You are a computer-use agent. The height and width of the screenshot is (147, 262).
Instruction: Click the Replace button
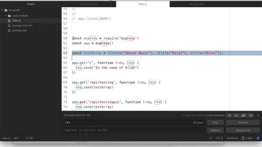point(215,130)
